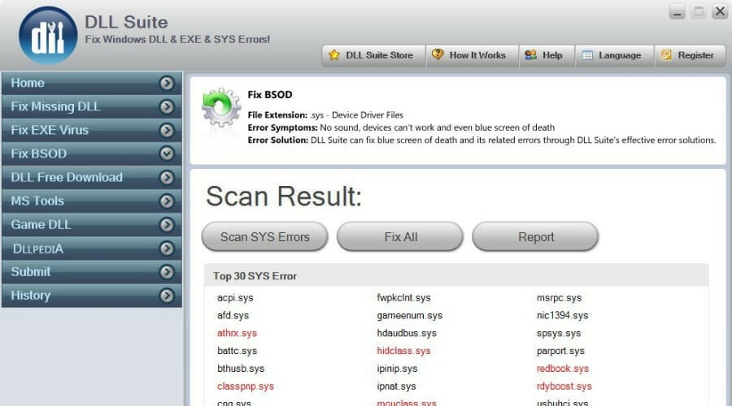
Task: Open Help
Action: [x=547, y=55]
